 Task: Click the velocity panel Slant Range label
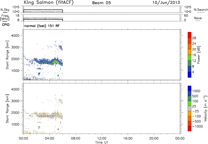7,109
